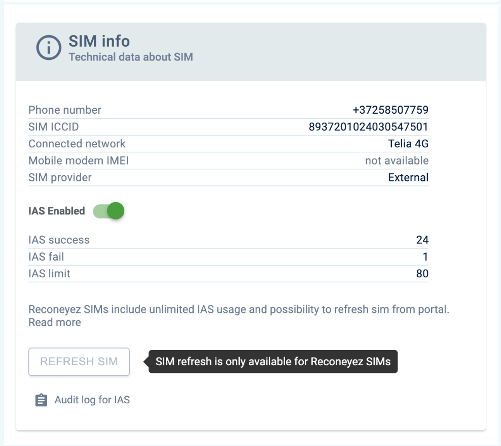Click the IAS limit value 80
501x446 pixels.
(422, 274)
